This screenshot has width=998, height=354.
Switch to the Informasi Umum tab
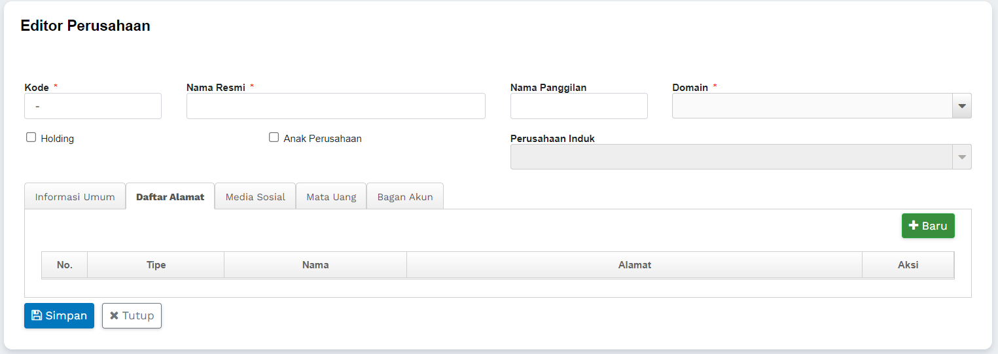click(75, 197)
